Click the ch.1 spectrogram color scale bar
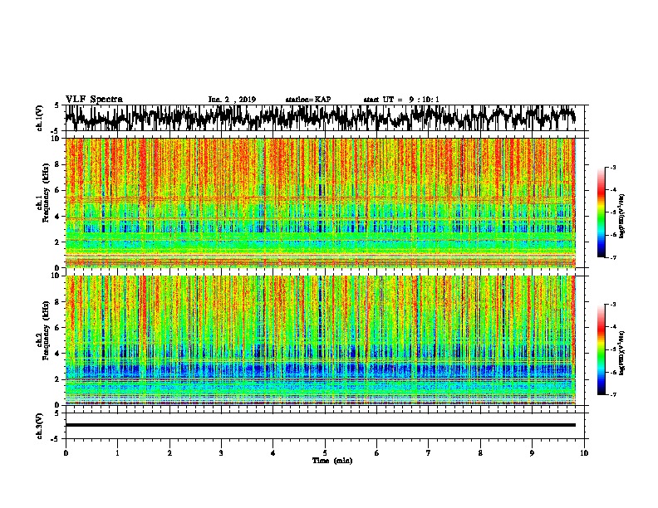This screenshot has width=658, height=508. pyautogui.click(x=601, y=212)
